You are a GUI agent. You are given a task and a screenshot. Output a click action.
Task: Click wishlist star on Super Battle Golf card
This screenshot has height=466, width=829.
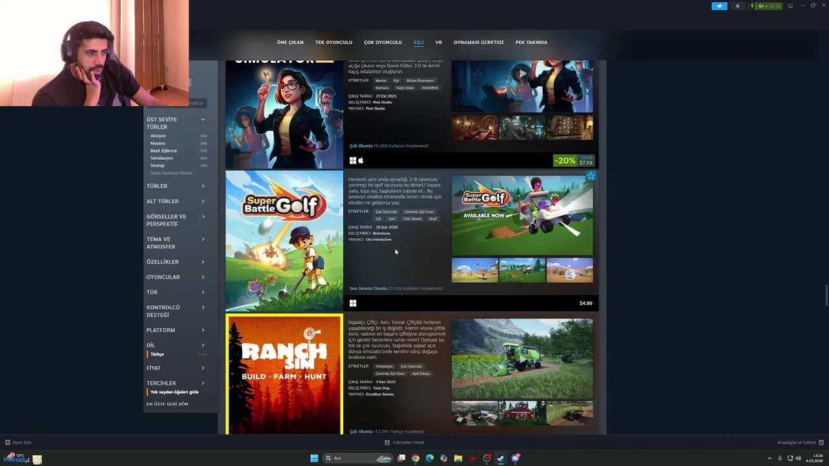coord(591,175)
